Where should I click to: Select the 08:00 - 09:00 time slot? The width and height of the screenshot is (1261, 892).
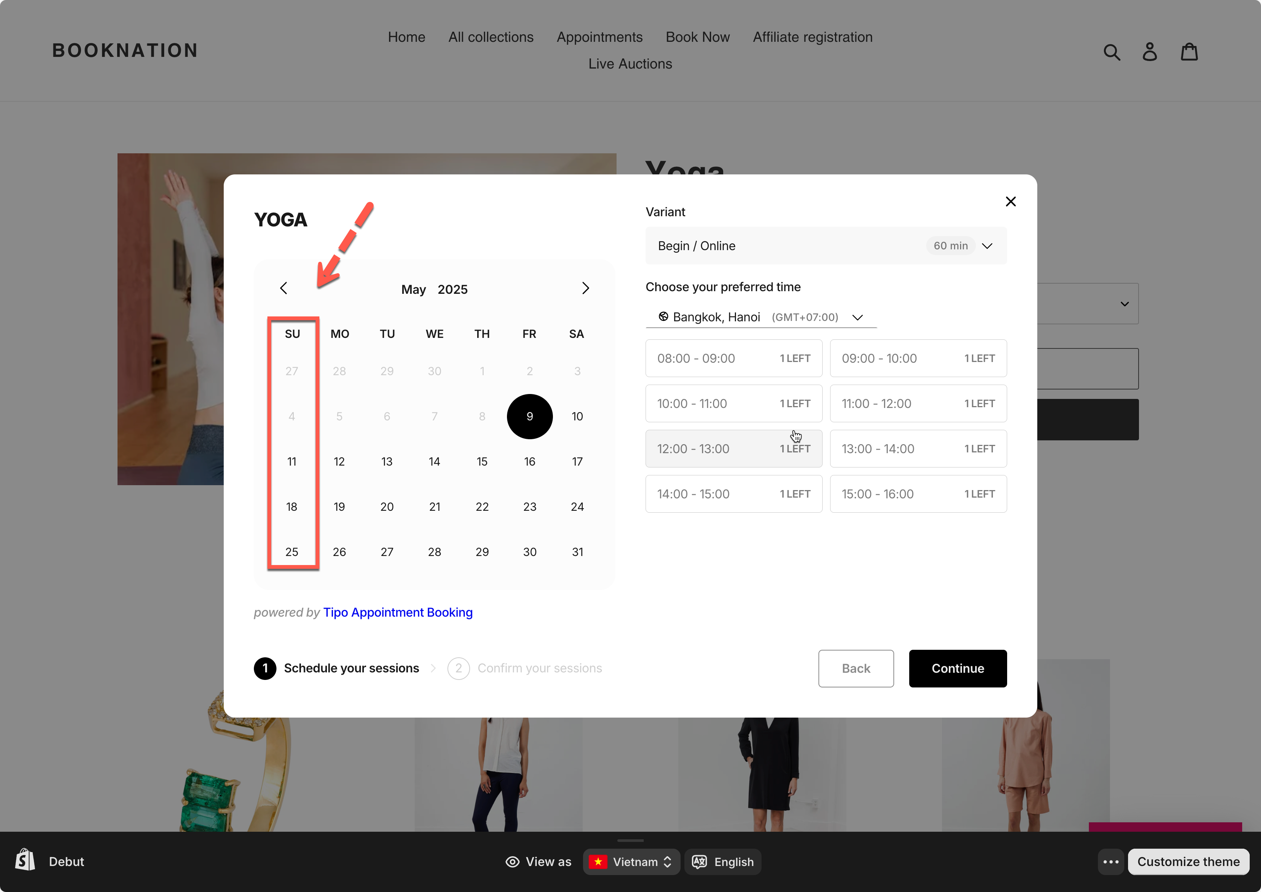point(733,358)
